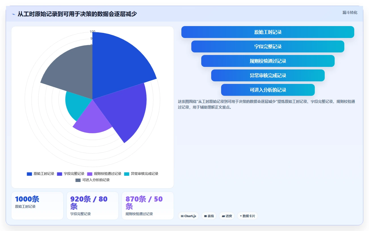
Task: Click the 表格 tag
Action: [x=209, y=216]
